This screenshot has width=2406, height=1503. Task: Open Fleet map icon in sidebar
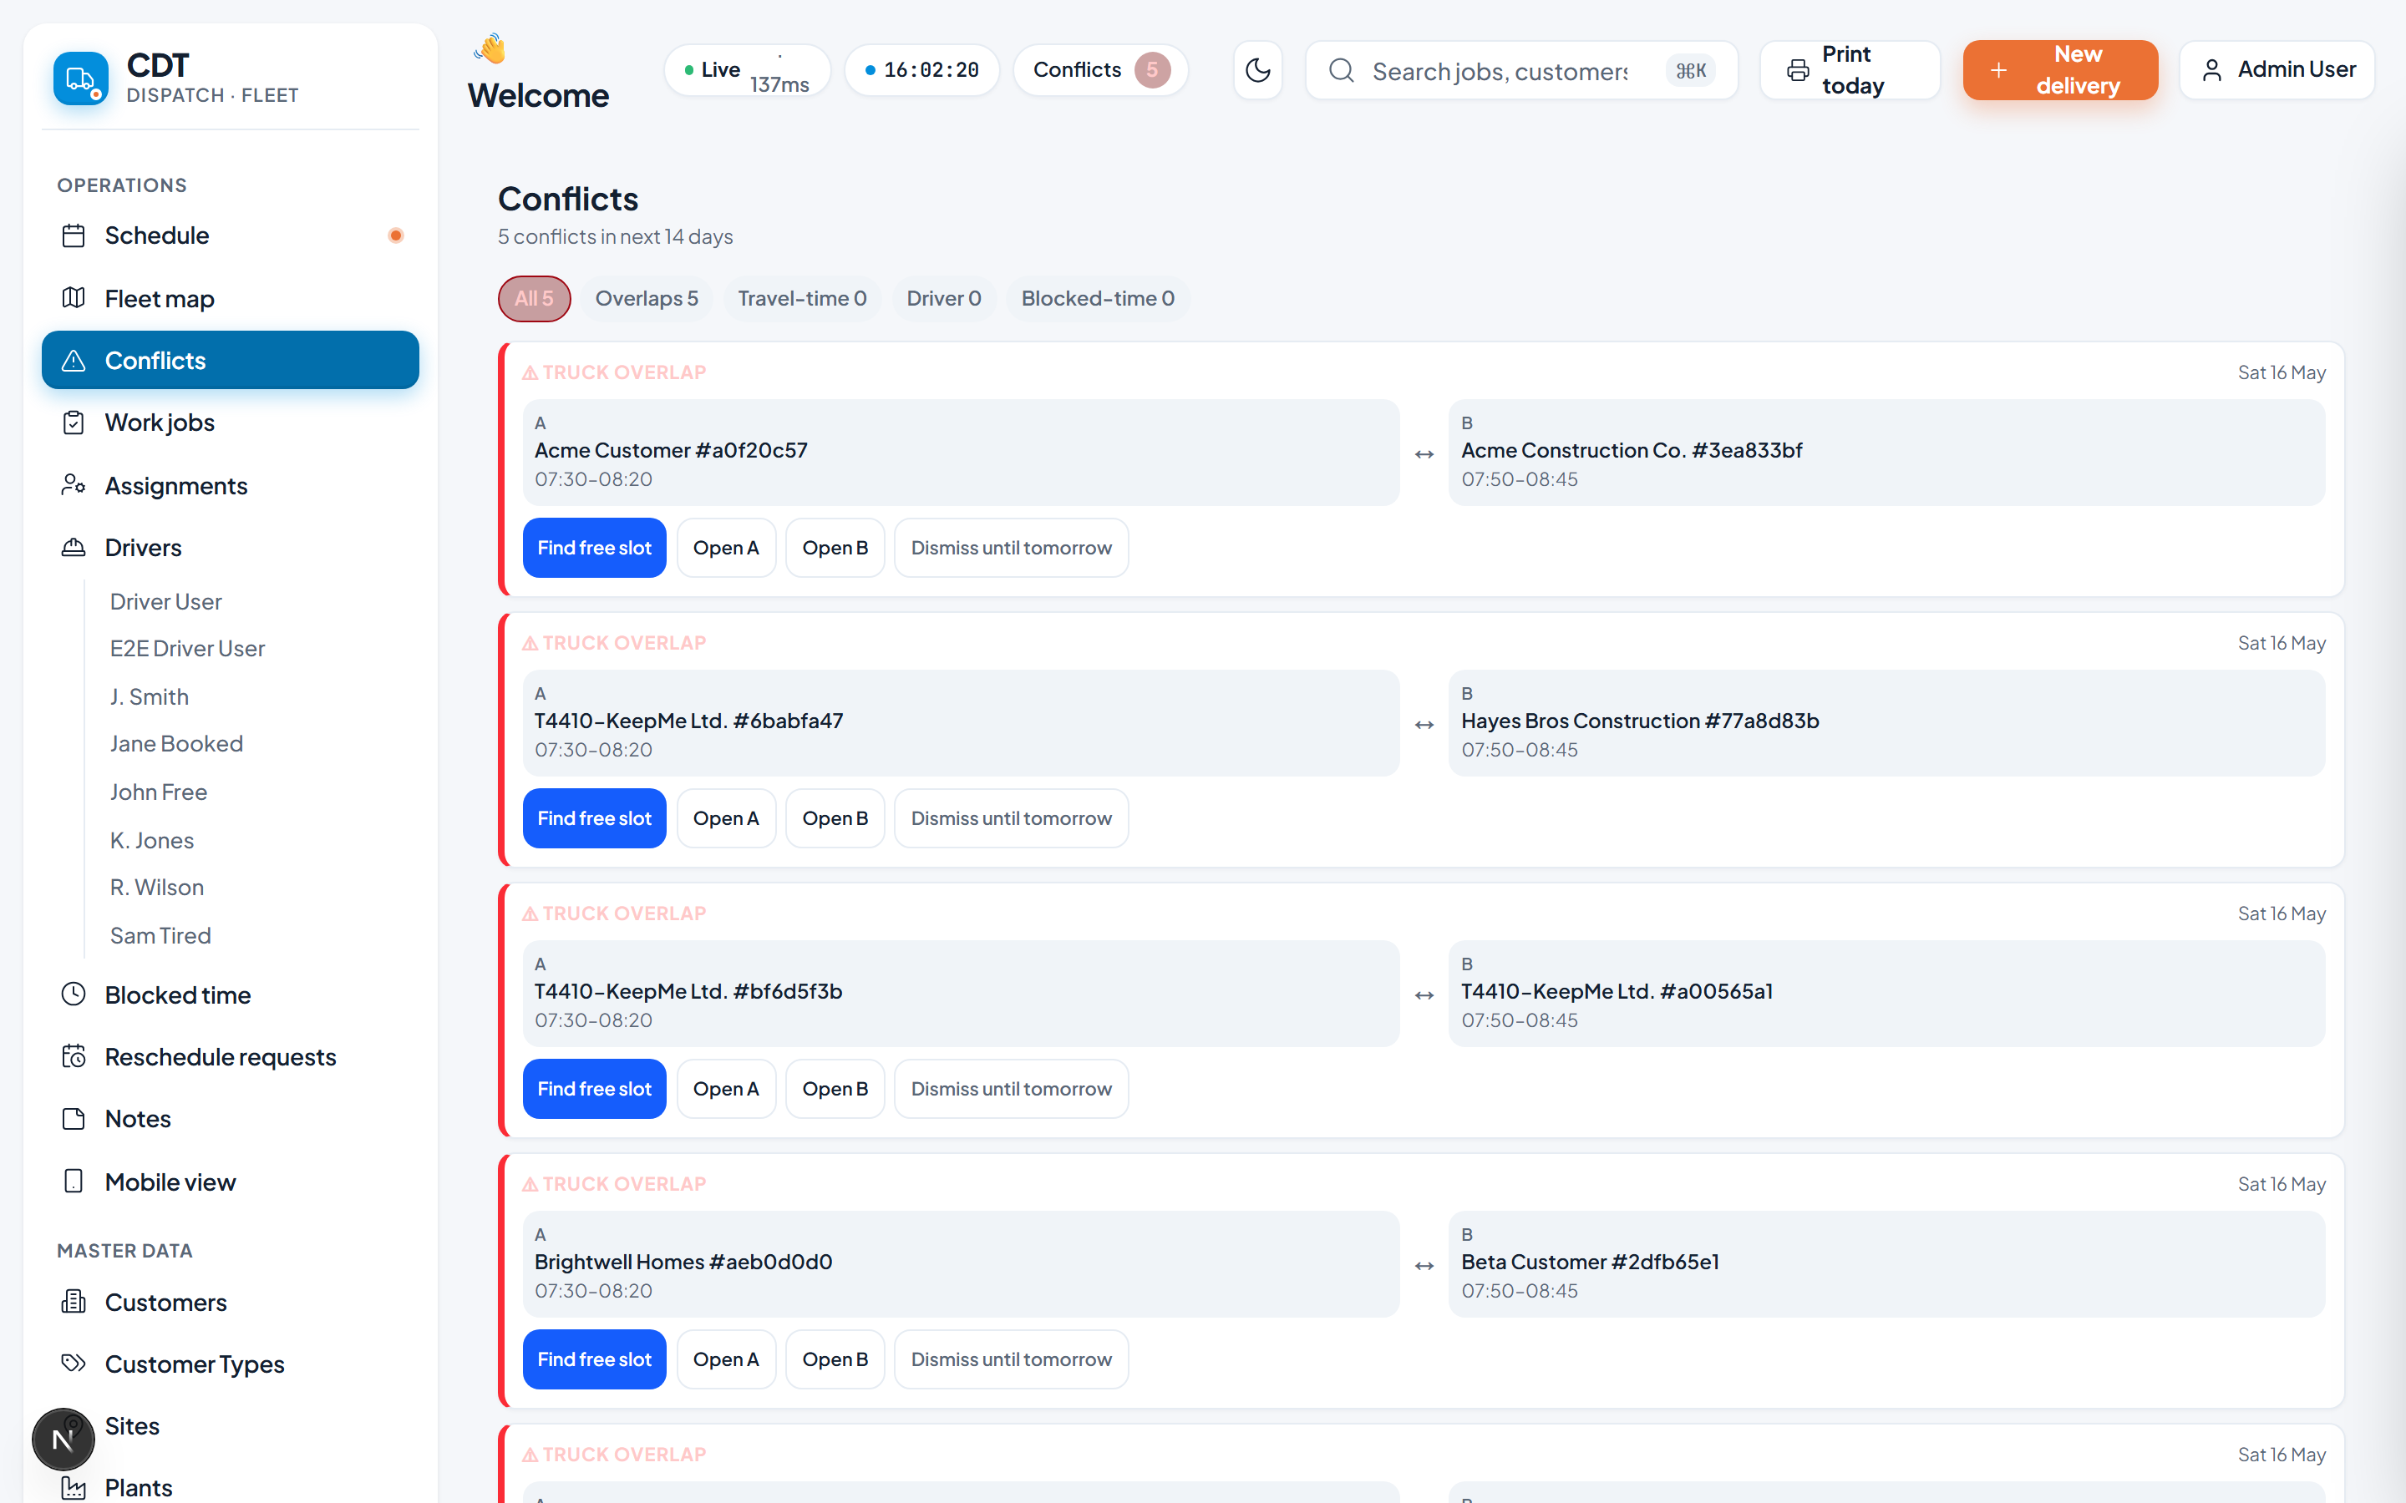[74, 298]
